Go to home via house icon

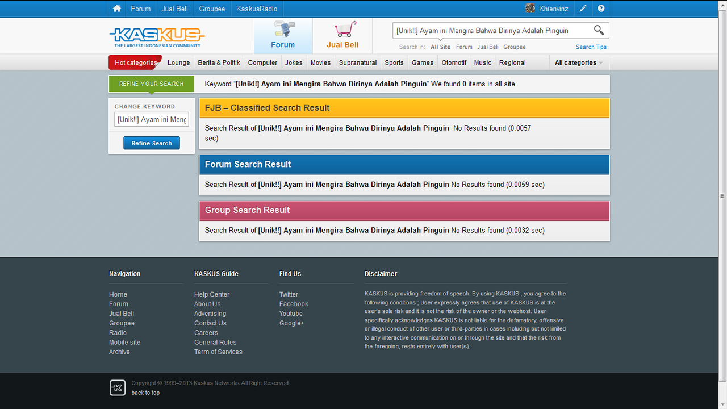(117, 9)
